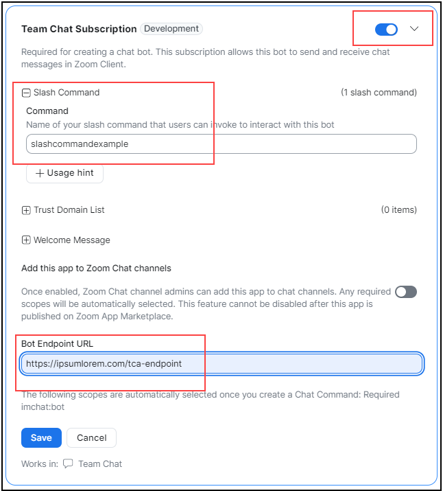Screen dimensions: 443x491
Task: Collapse the Slash Command minus icon
Action: pyautogui.click(x=26, y=93)
